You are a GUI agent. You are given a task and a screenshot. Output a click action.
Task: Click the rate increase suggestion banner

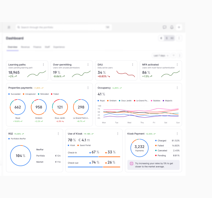153,165
